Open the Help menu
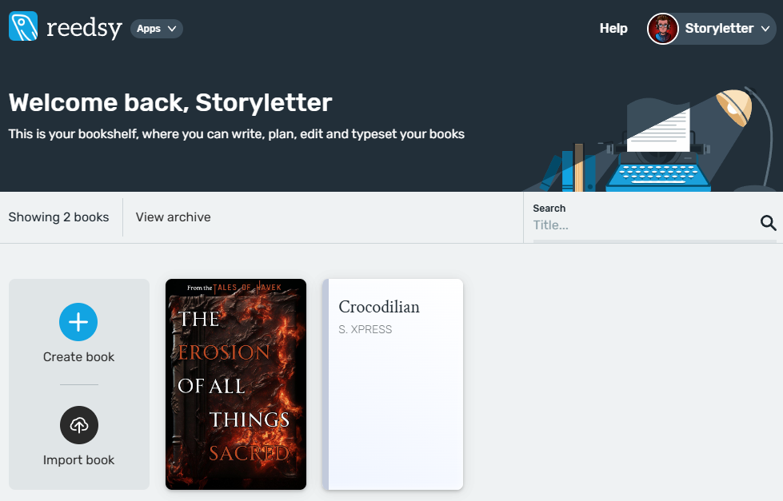The height and width of the screenshot is (501, 783). 613,28
